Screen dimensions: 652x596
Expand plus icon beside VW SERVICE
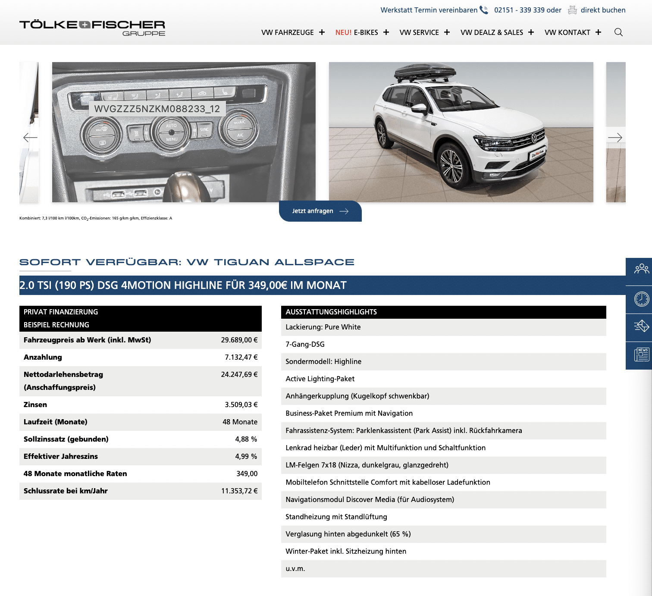click(x=447, y=32)
